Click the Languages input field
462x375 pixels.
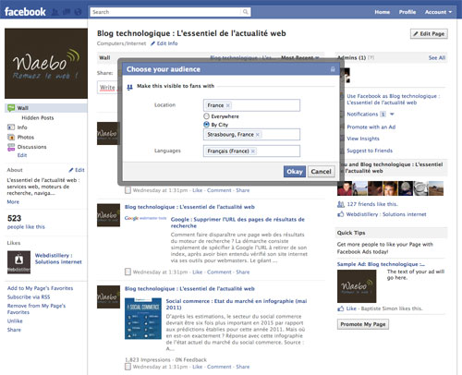tap(251, 151)
